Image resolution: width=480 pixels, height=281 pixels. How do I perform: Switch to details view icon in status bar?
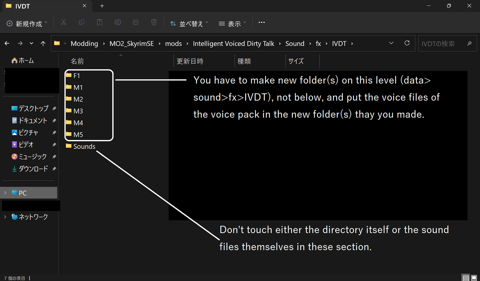(466, 278)
